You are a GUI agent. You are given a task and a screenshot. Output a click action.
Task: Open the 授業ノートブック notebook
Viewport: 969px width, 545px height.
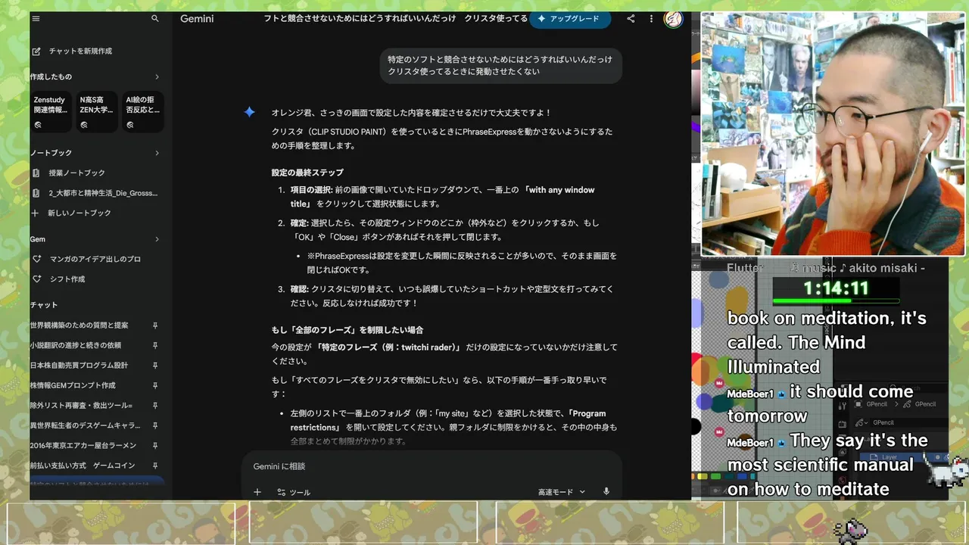(x=76, y=173)
